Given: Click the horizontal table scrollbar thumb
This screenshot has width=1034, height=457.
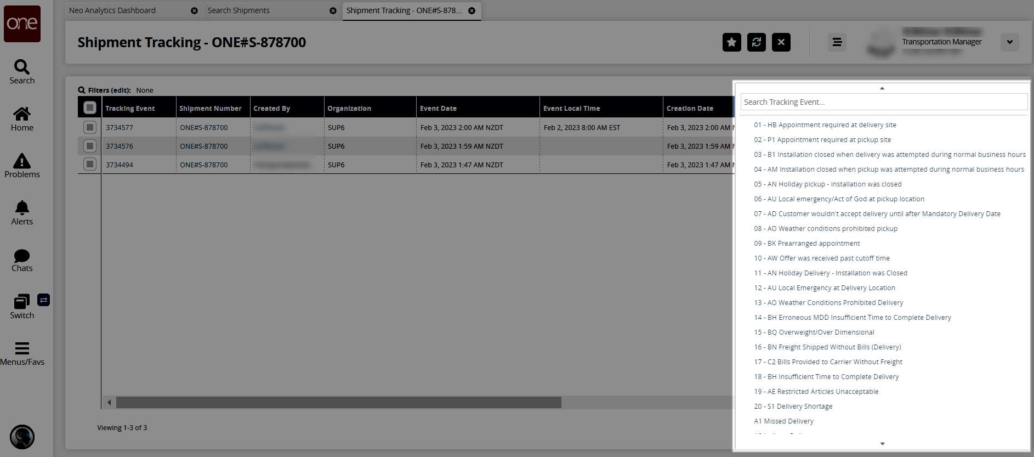Looking at the screenshot, I should tap(339, 403).
